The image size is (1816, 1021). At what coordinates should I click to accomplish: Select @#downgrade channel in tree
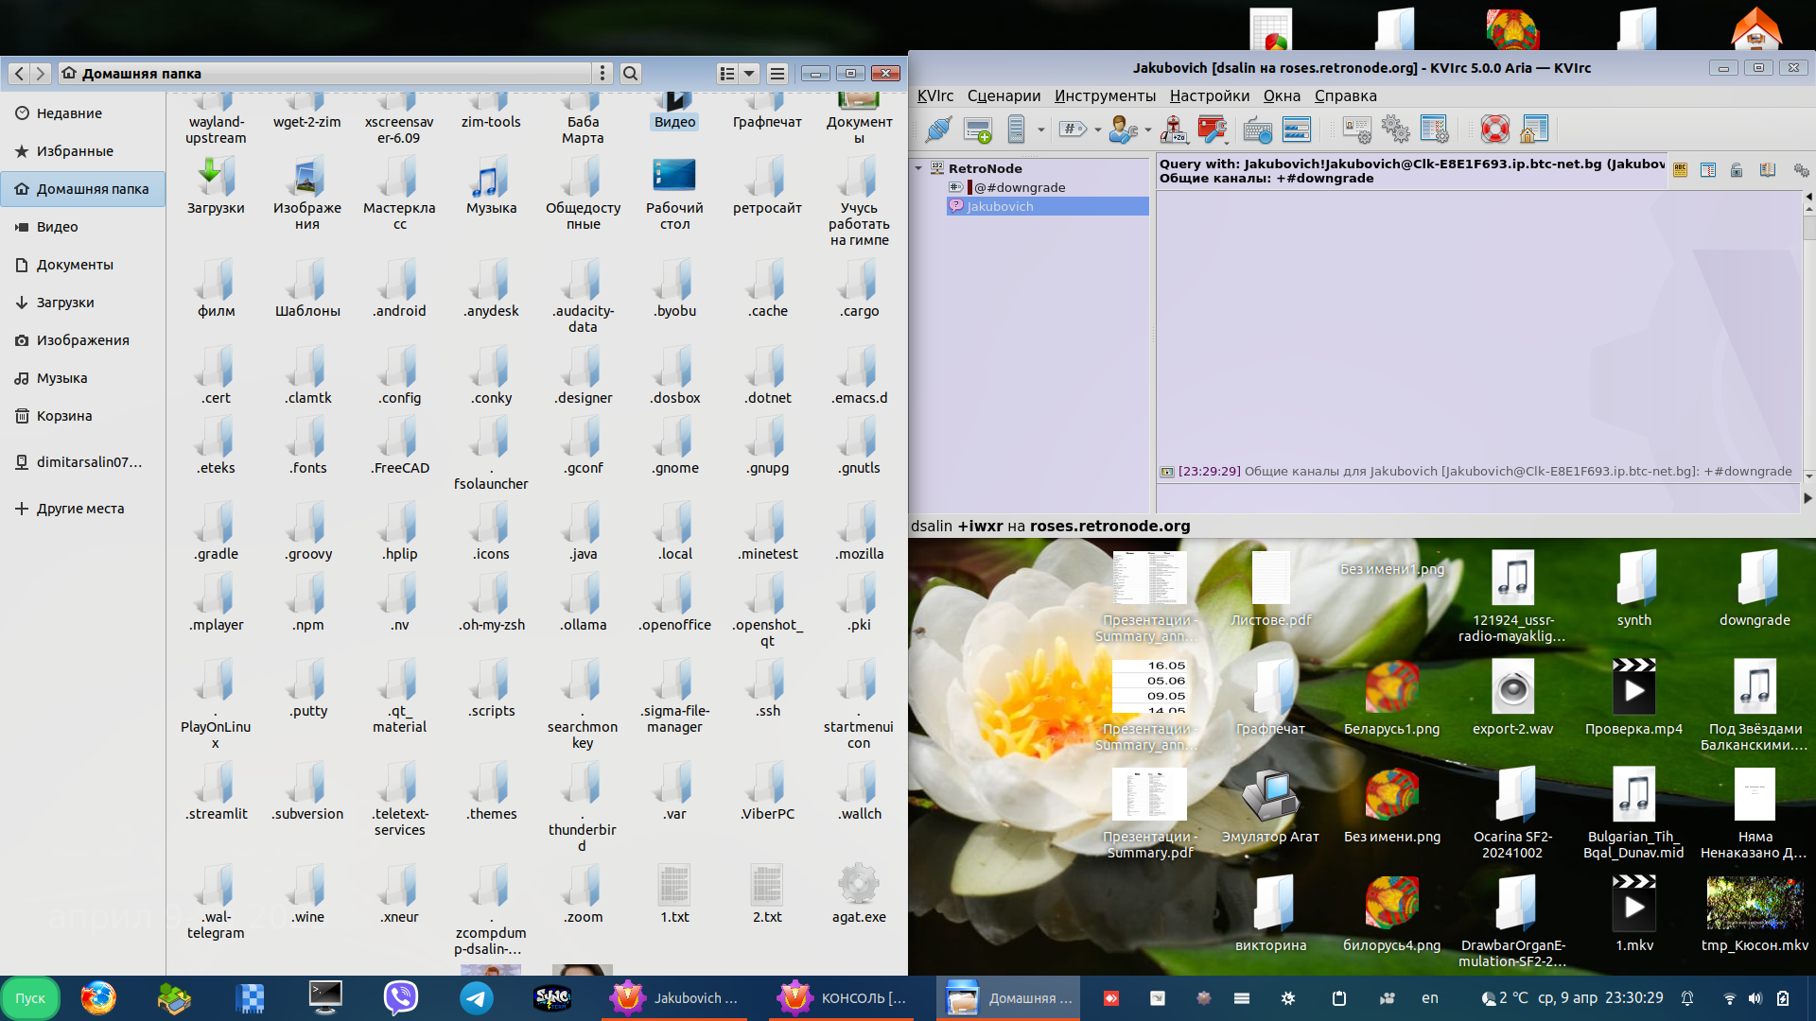[x=1020, y=187]
